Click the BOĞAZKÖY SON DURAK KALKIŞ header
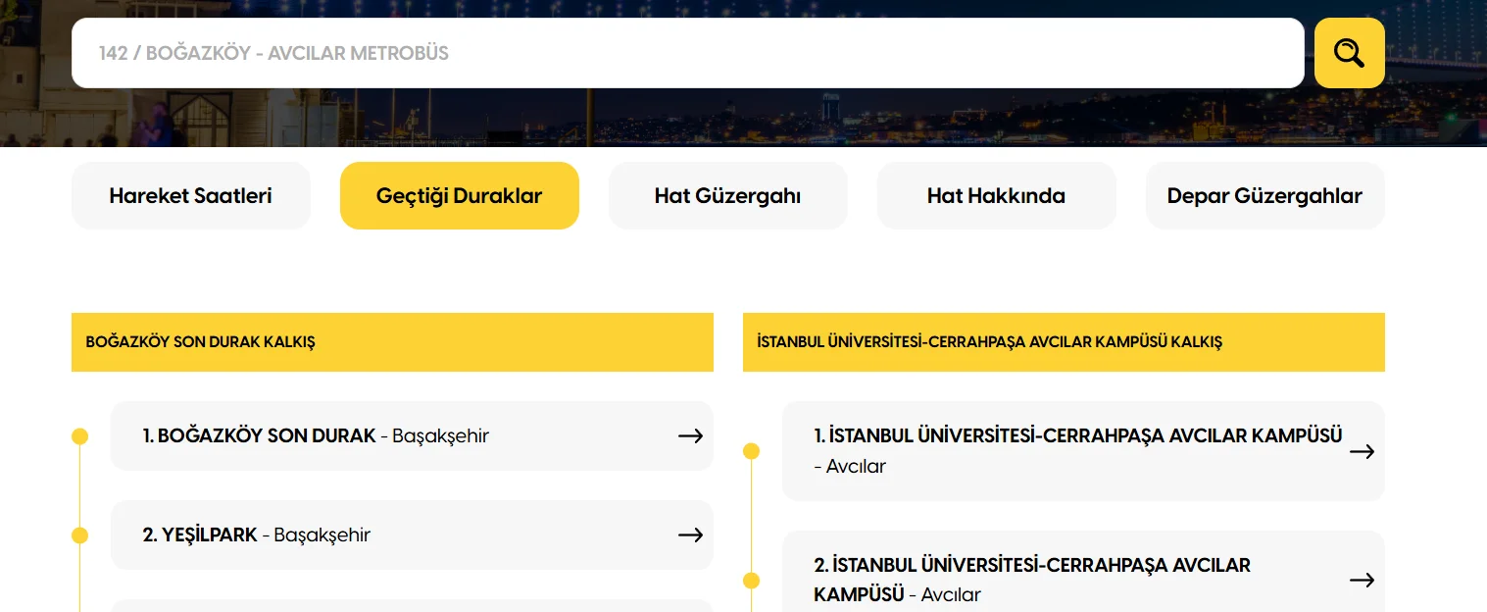Screen dimensions: 1487x612 (x=392, y=341)
